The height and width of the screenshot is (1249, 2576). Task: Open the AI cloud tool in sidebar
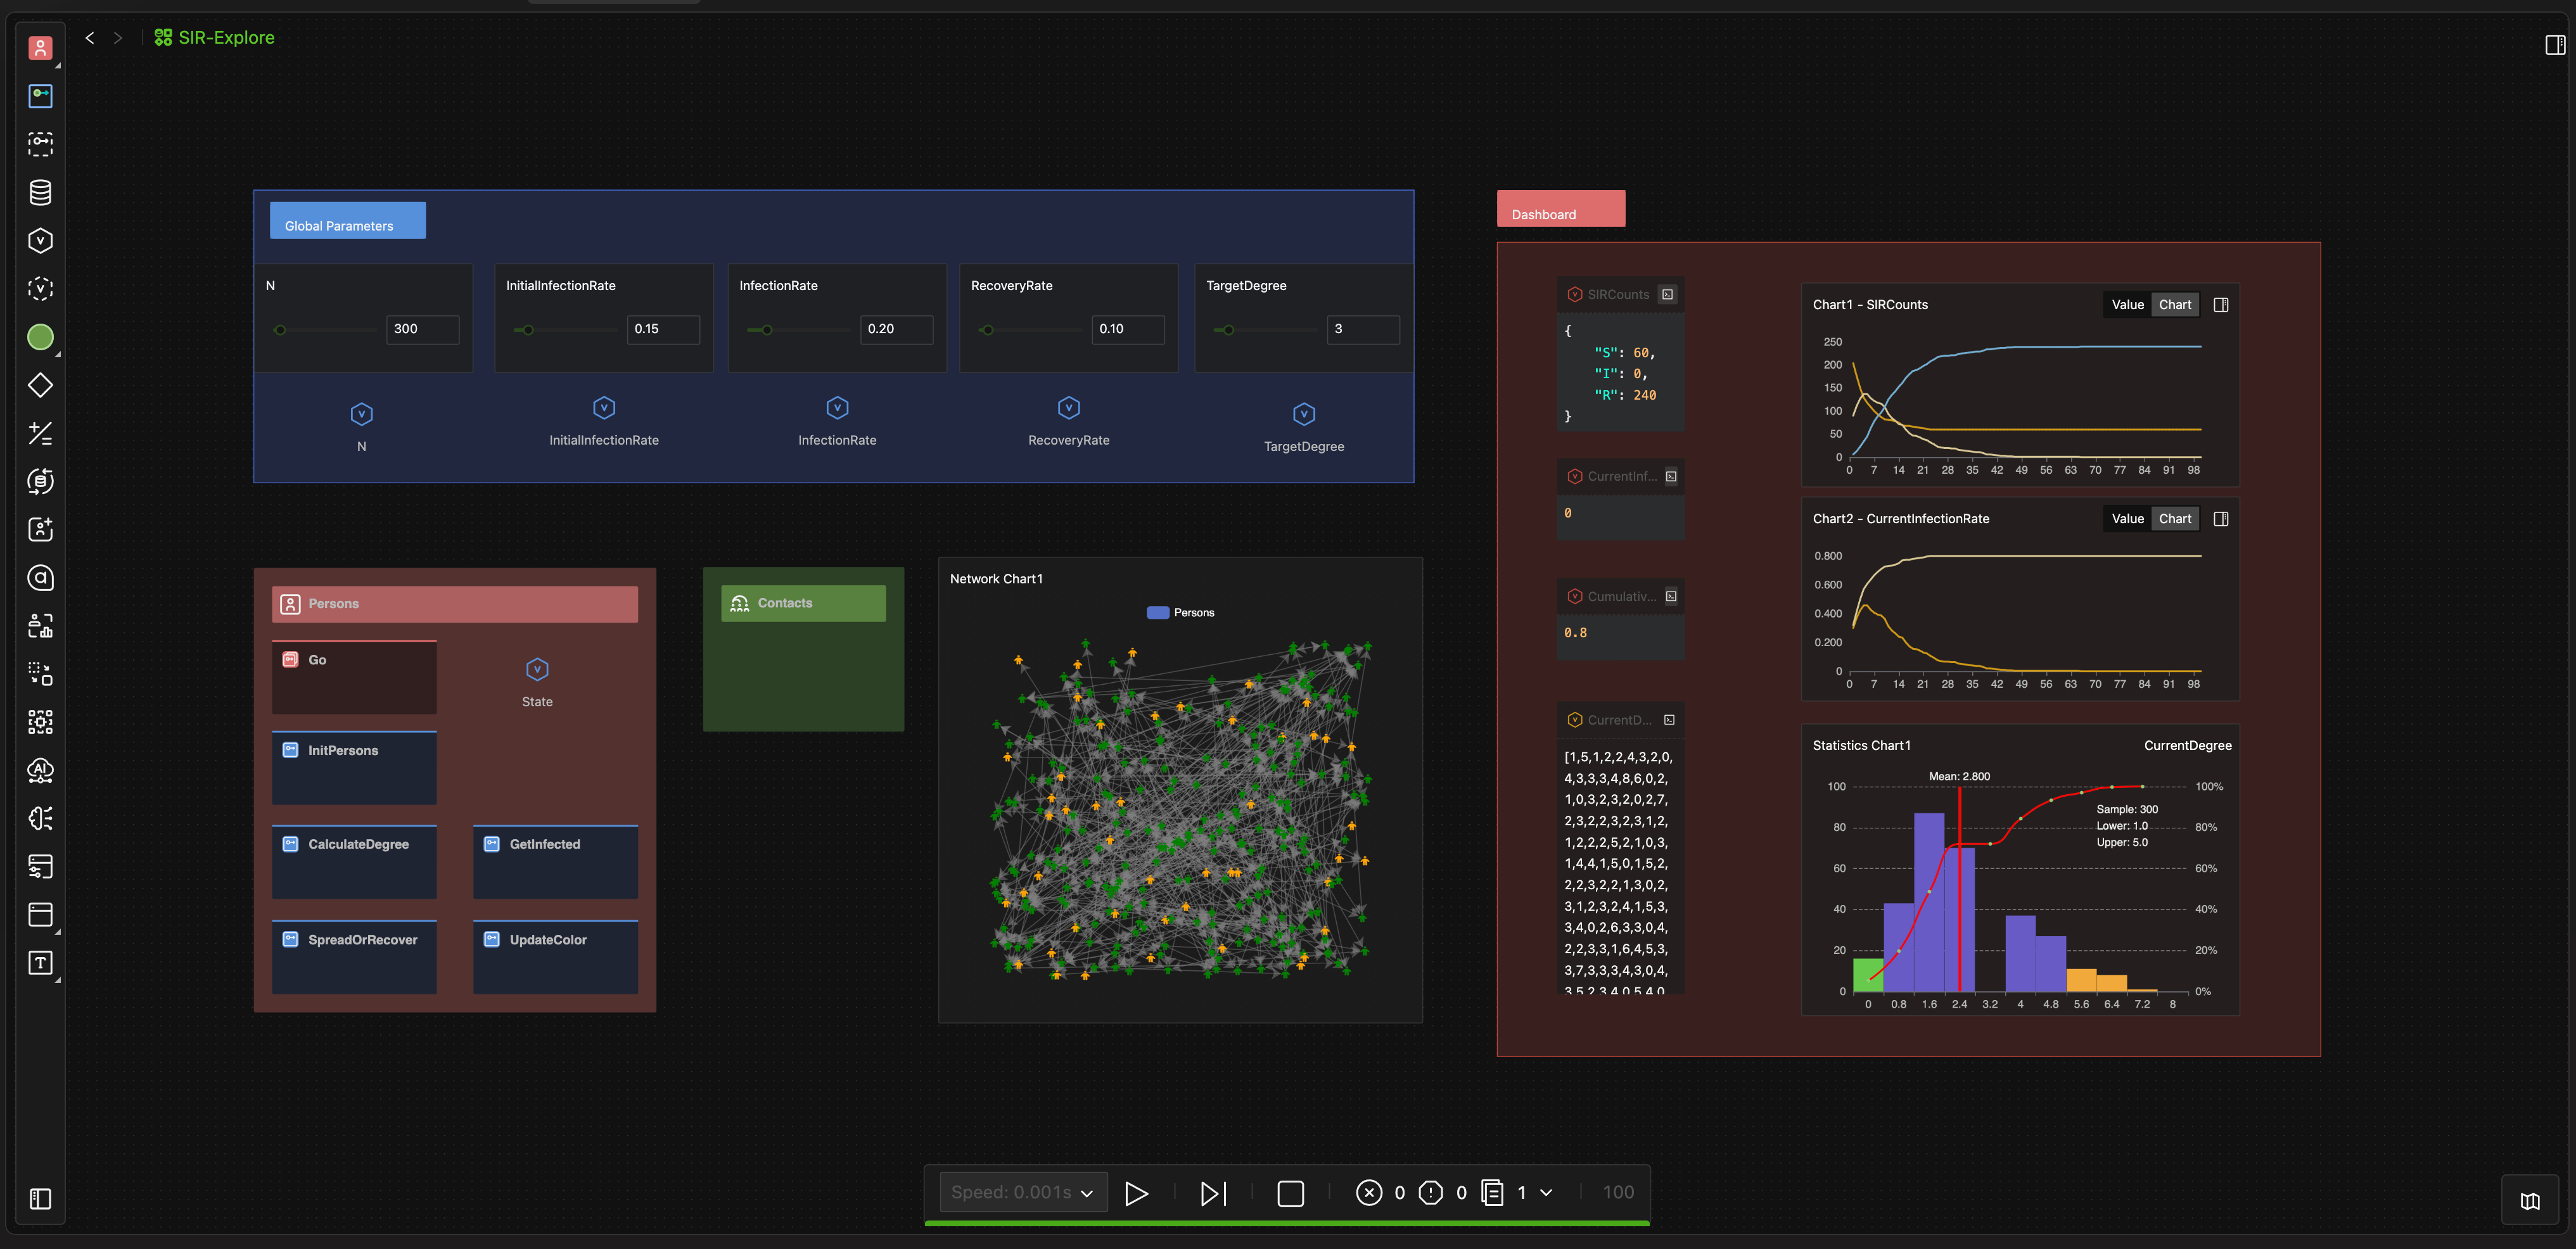click(x=40, y=770)
